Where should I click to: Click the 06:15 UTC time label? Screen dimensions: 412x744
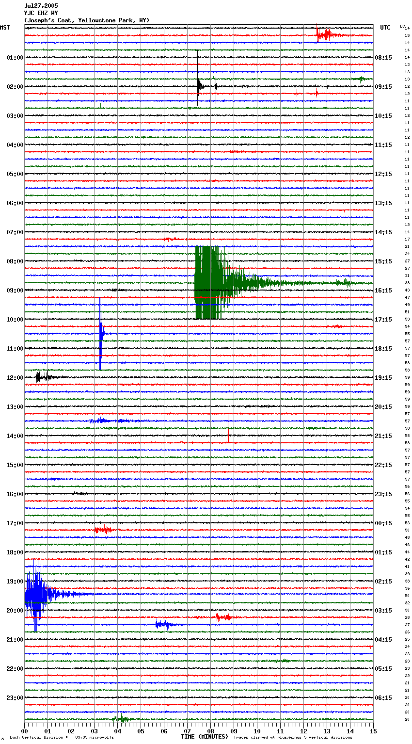click(x=383, y=698)
